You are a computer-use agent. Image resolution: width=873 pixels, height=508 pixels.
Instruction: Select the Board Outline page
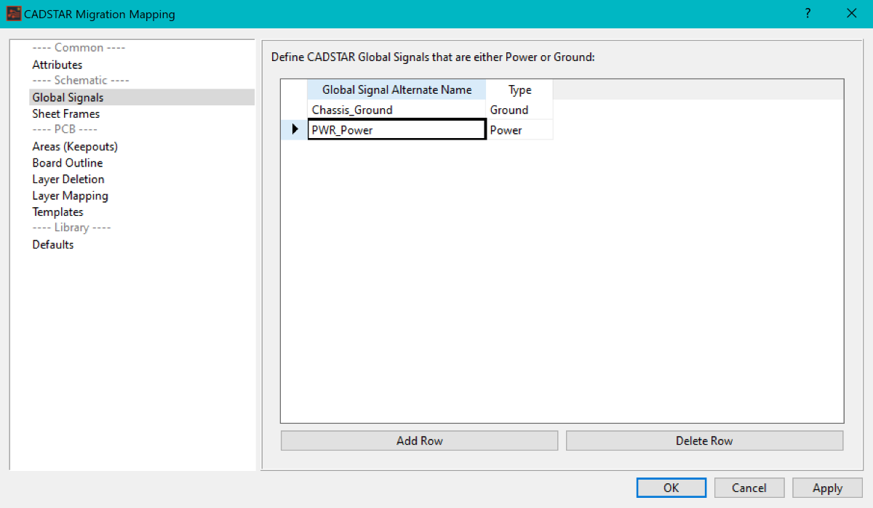point(68,163)
